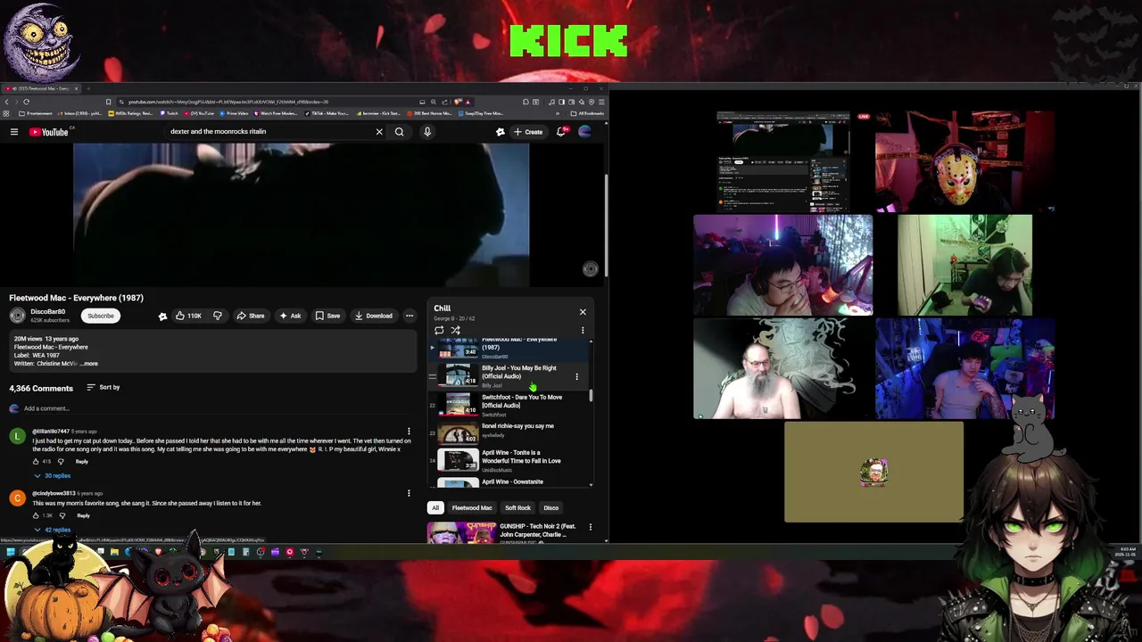Reply to the @lillianllo7447 comment
The image size is (1142, 642).
tap(82, 461)
